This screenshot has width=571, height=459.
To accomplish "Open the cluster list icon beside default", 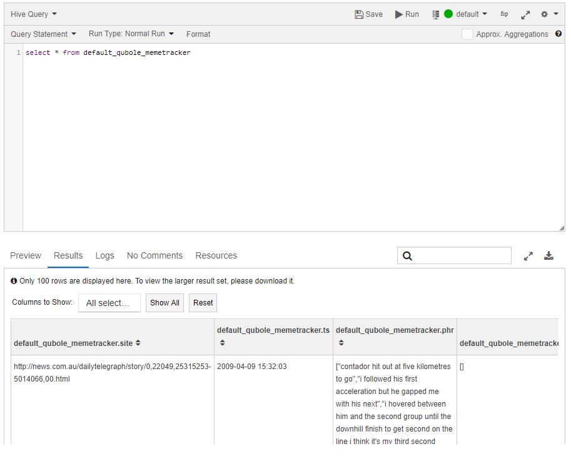I will point(435,14).
